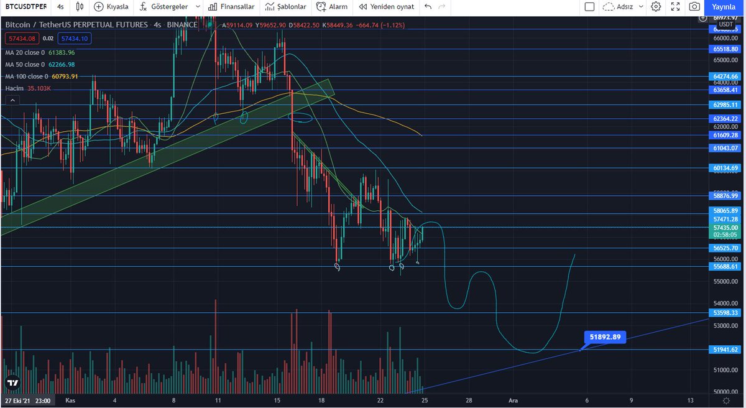Select the MA 20 close 0 indicator legend
This screenshot has height=408, width=746.
pos(40,52)
